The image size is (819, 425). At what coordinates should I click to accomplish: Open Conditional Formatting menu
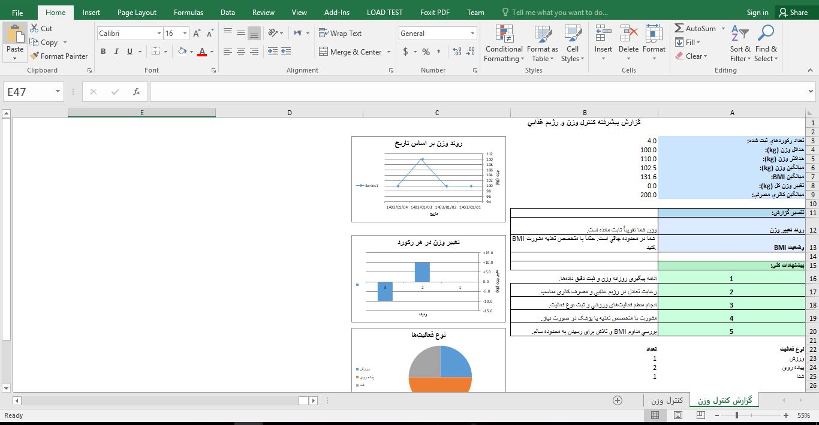(x=504, y=44)
